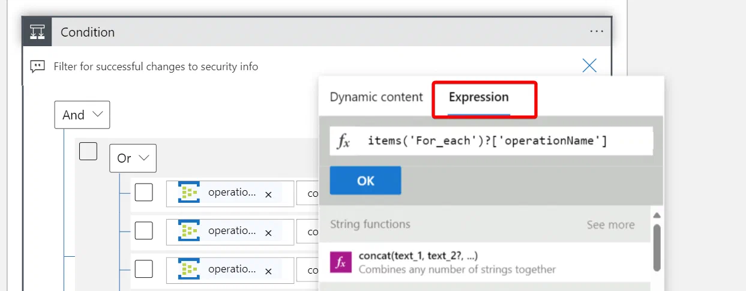
Task: Click the Condition title text
Action: (x=88, y=32)
